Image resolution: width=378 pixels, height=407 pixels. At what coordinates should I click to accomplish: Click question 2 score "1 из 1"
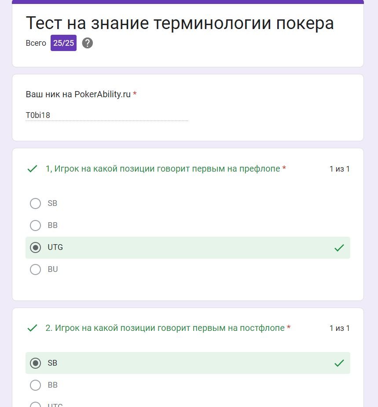pyautogui.click(x=339, y=328)
